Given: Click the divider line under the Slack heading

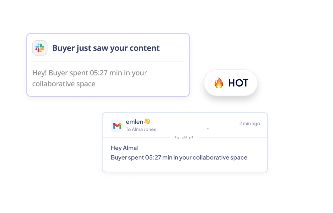Looking at the screenshot, I should click(x=108, y=61).
